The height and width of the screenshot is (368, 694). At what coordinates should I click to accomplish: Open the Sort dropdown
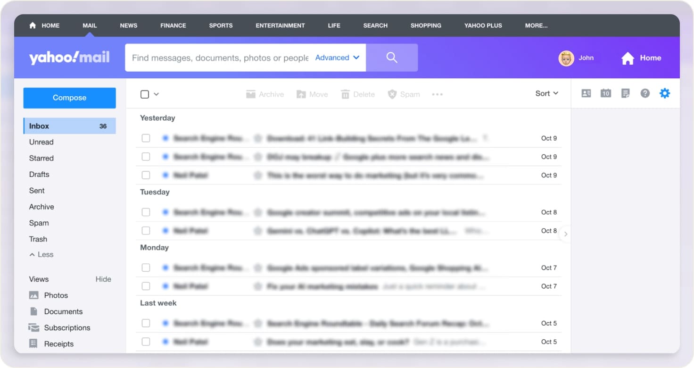[545, 93]
